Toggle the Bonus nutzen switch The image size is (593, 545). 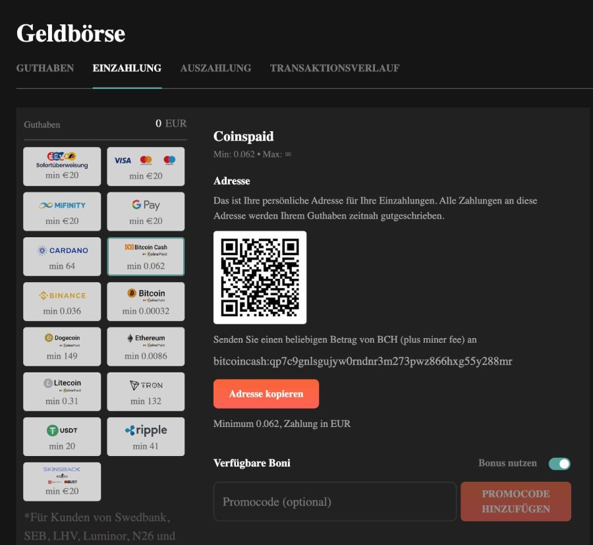tap(559, 463)
